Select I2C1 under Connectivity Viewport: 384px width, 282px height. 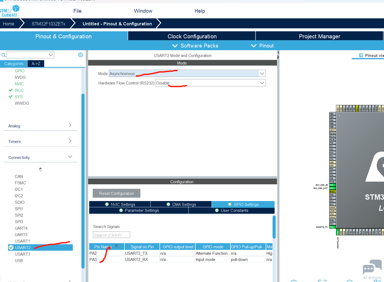point(19,189)
